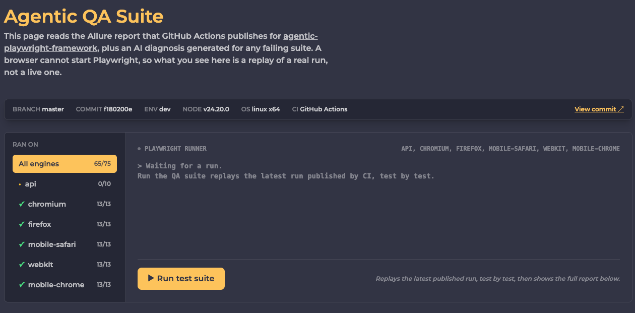Image resolution: width=635 pixels, height=313 pixels.
Task: Click the Agentic QA Suite heading
Action: coord(84,16)
